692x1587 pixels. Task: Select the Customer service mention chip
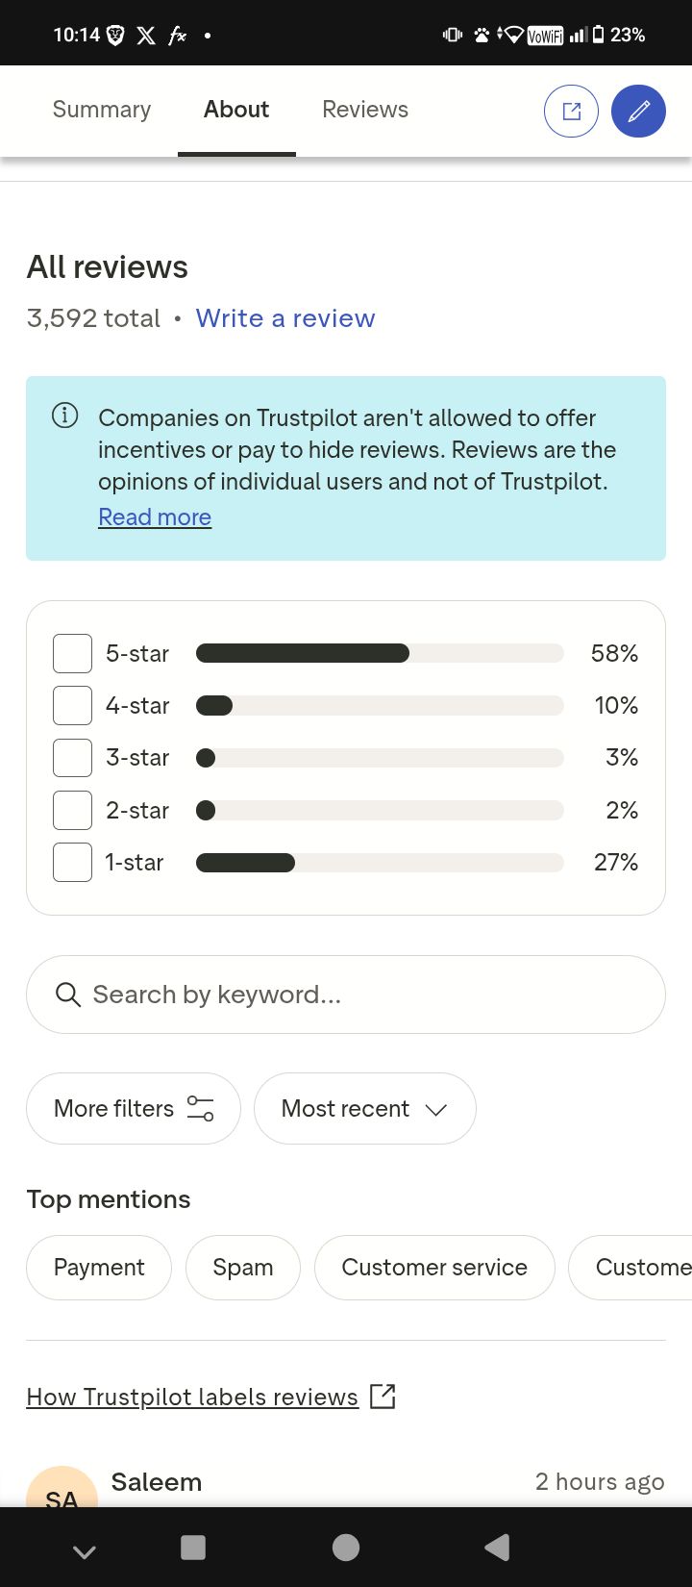[x=434, y=1267]
